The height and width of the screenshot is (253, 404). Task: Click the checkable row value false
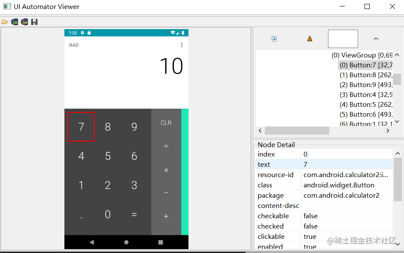pos(310,216)
